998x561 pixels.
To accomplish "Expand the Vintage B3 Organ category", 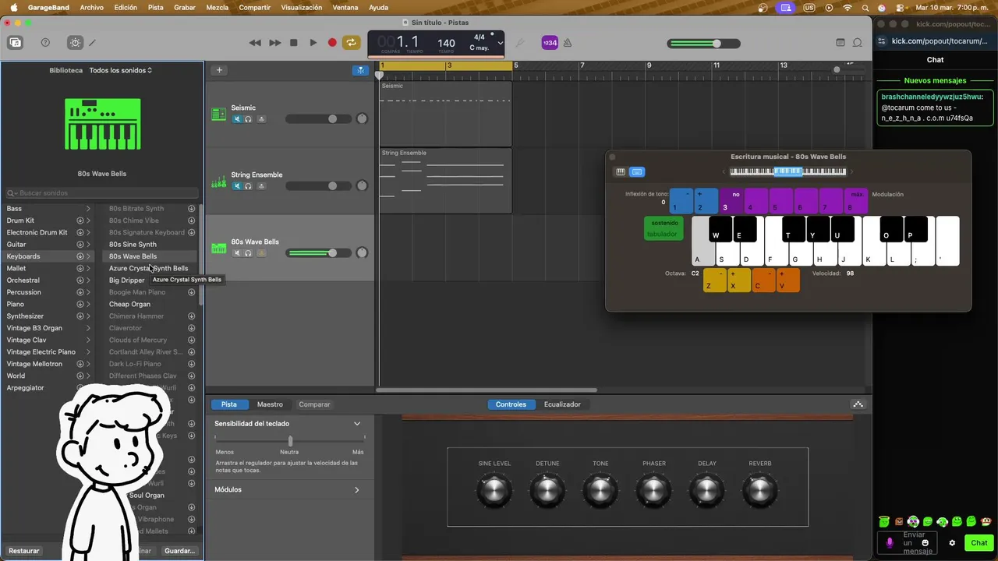I will pos(88,328).
